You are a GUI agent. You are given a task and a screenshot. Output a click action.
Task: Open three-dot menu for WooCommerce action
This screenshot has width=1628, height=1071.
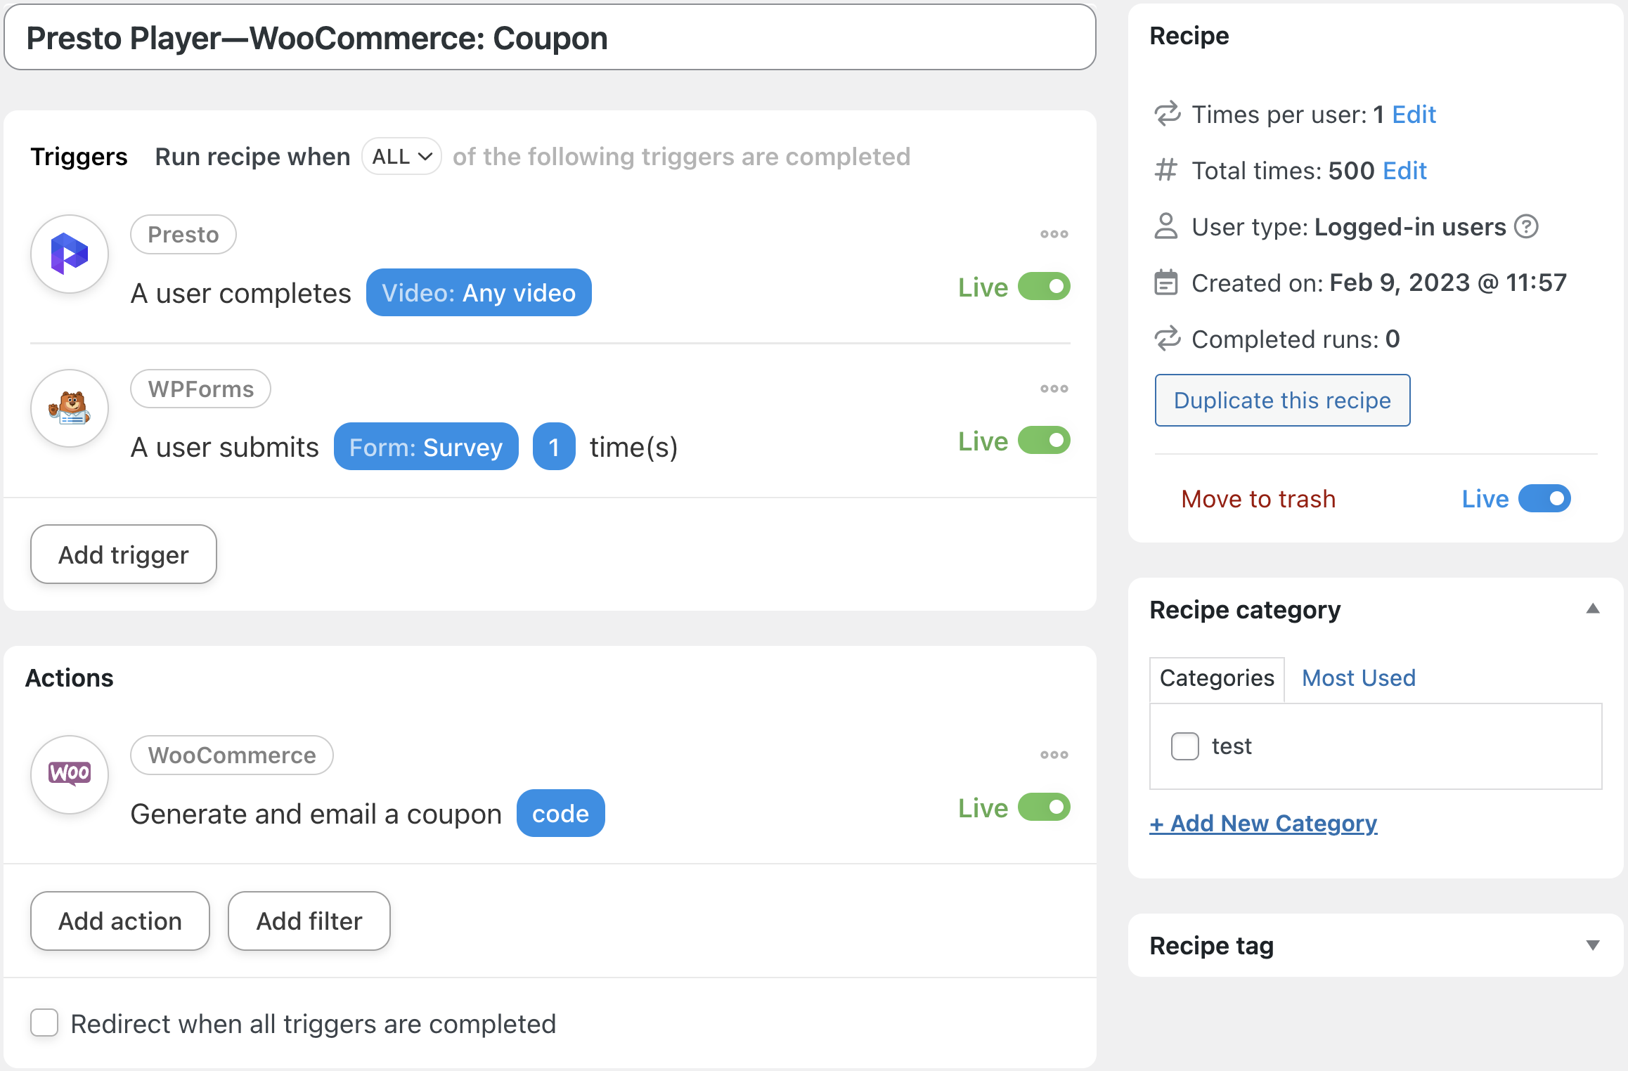(1054, 755)
